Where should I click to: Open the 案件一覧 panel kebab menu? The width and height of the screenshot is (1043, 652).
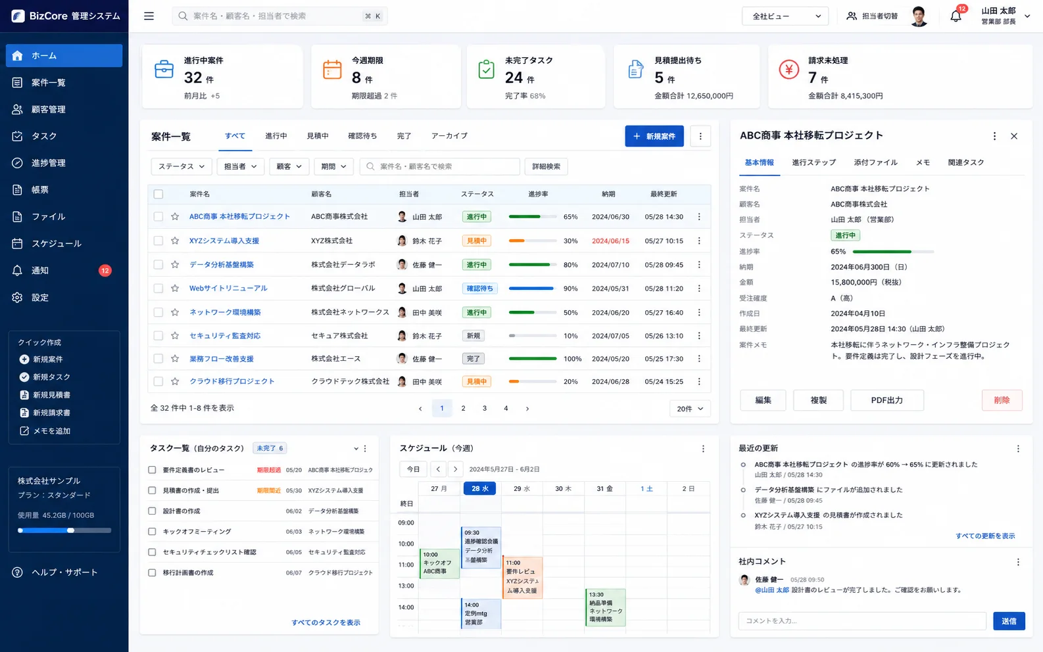pyautogui.click(x=700, y=136)
